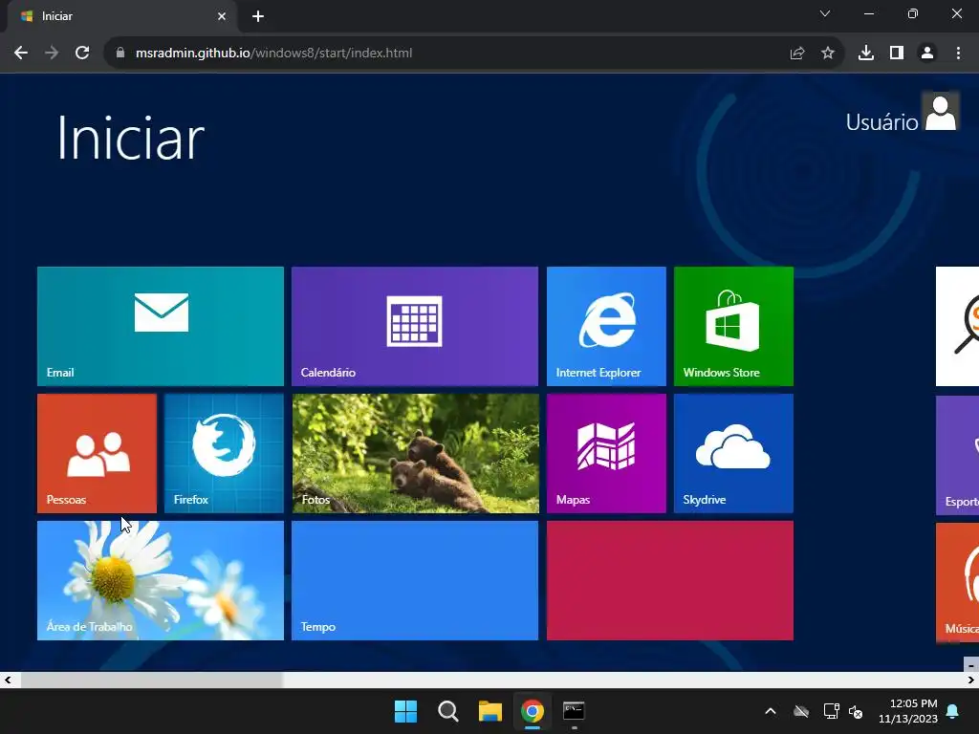
Task: Select the Iniciar browser tab
Action: pyautogui.click(x=121, y=16)
